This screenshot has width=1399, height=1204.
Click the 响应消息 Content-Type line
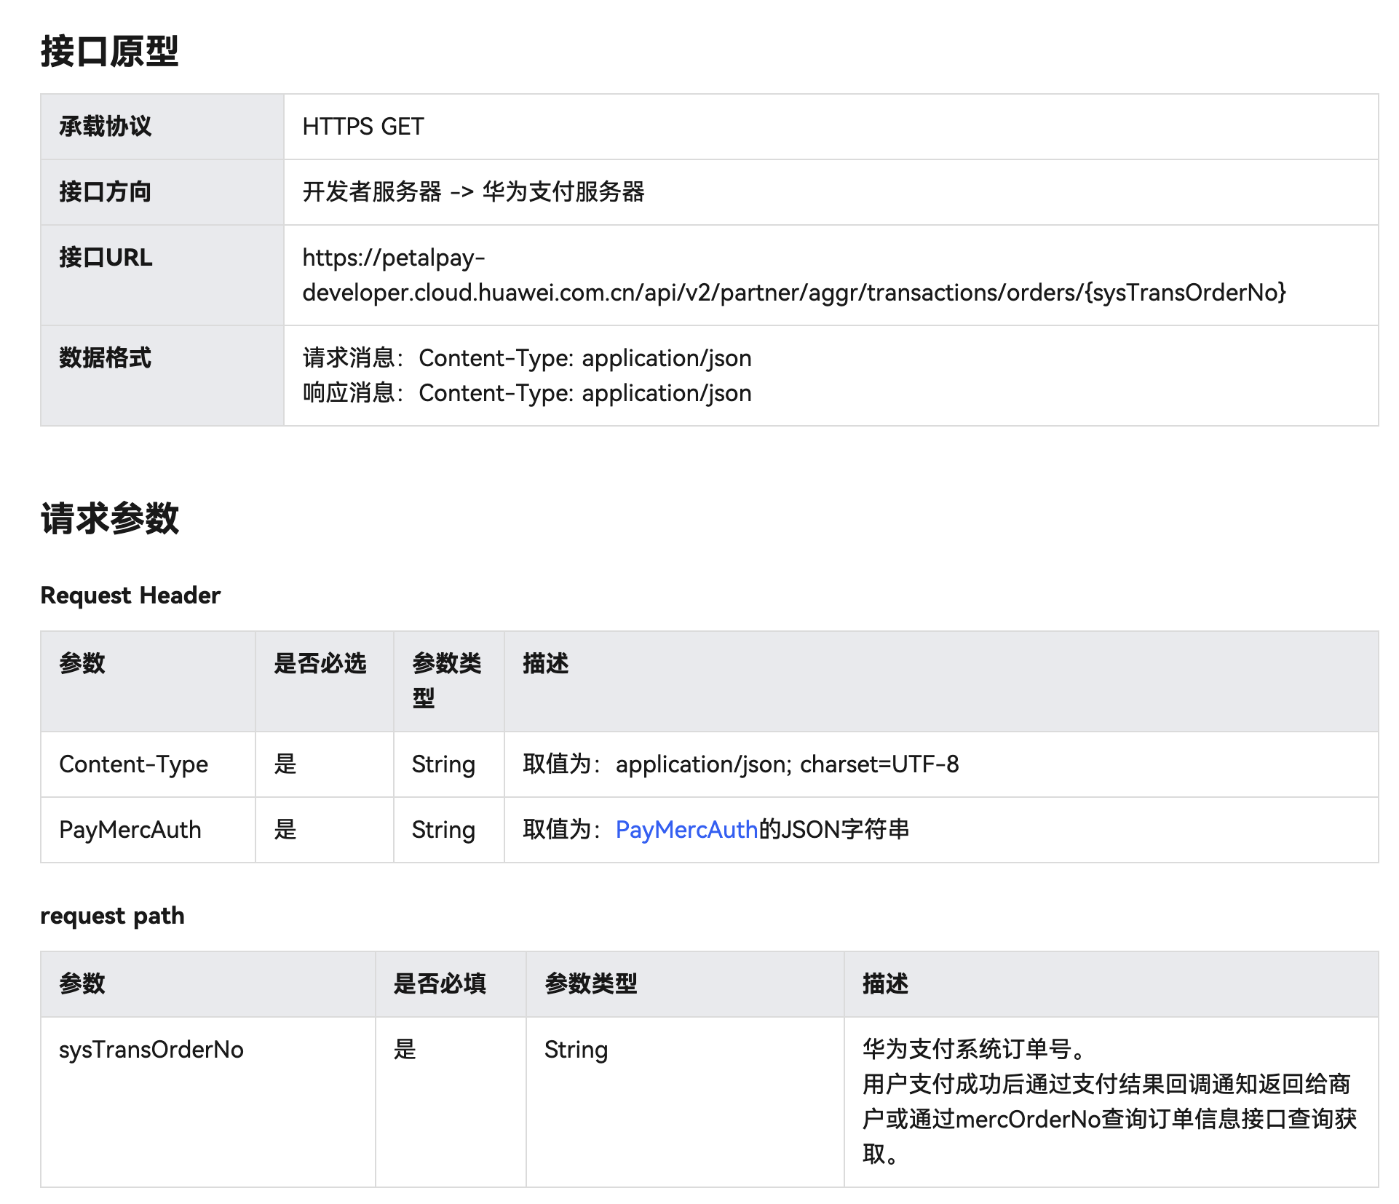click(526, 393)
